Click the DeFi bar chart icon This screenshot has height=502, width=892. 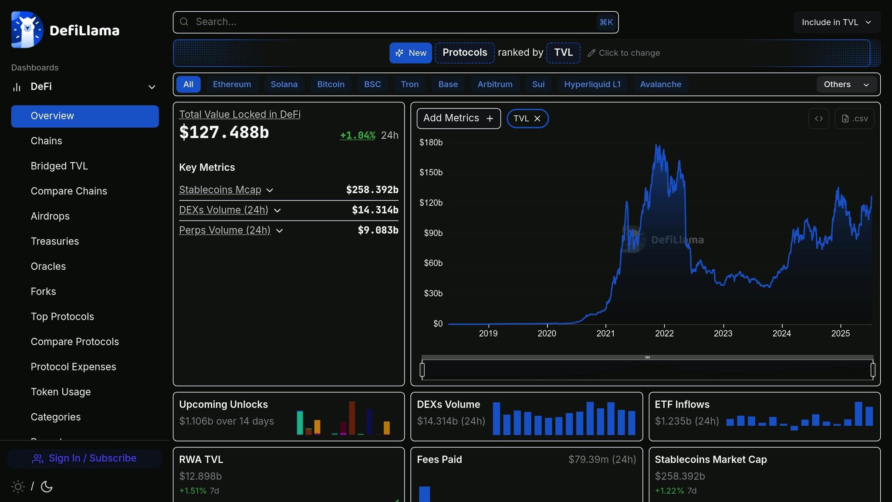(17, 87)
